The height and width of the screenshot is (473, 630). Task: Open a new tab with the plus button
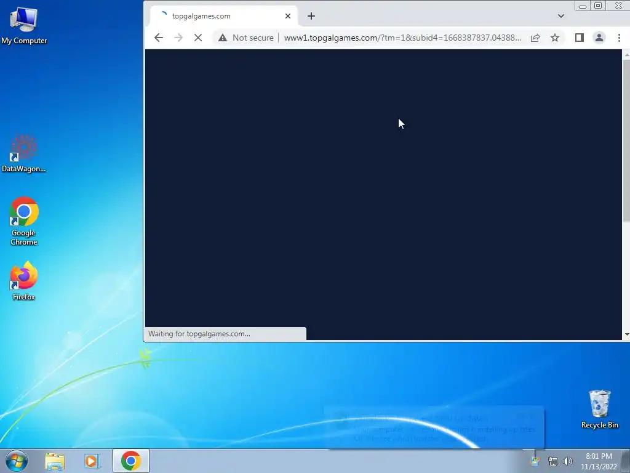tap(311, 16)
